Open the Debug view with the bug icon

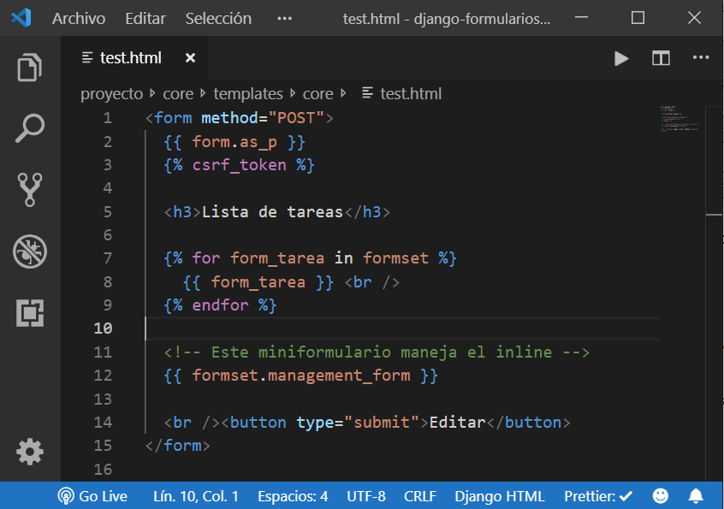pos(30,252)
